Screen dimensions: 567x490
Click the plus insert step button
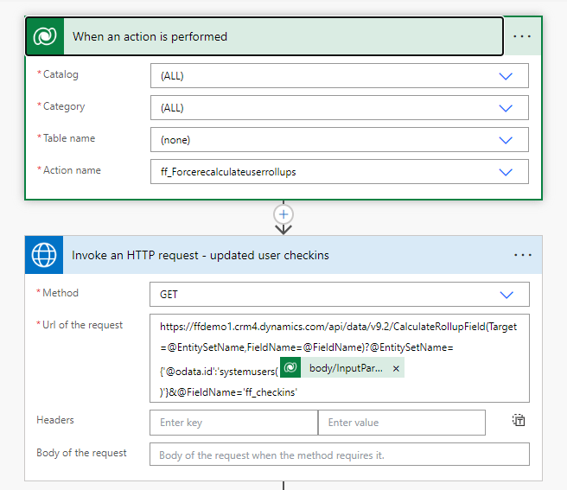(283, 214)
